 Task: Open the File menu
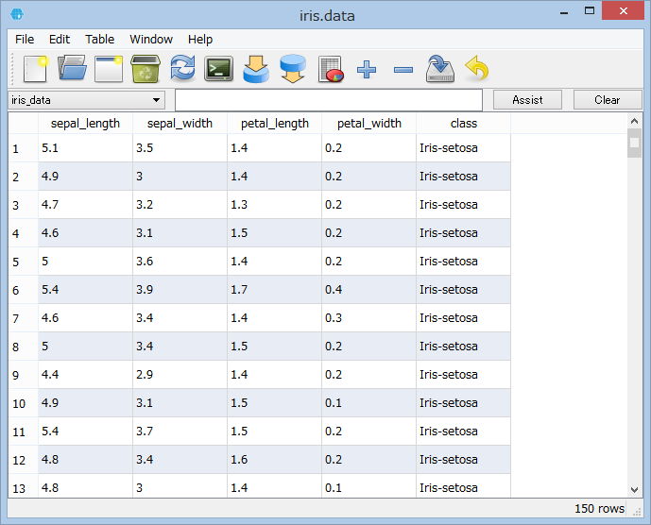[x=25, y=40]
